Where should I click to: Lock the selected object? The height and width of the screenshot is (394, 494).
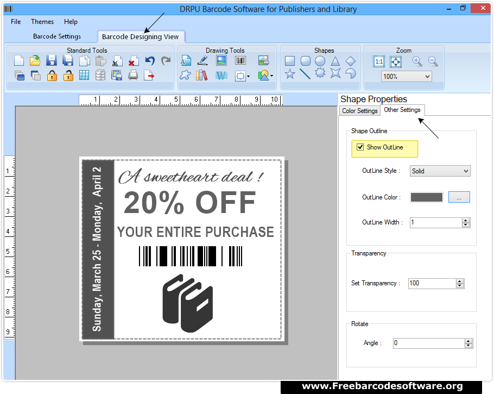tap(52, 76)
